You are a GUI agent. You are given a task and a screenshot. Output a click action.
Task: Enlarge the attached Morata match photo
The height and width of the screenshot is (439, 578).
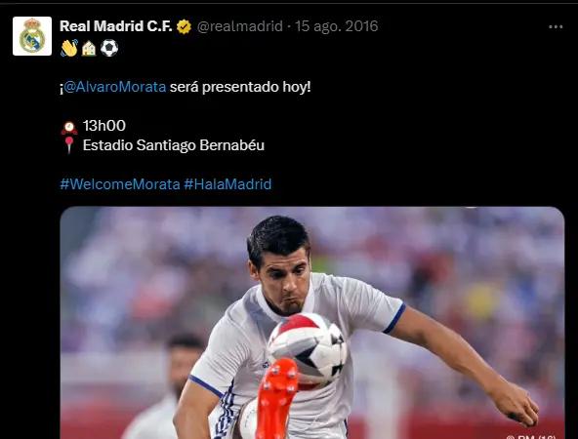312,323
